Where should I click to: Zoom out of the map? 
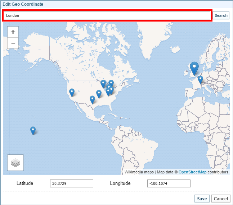[x=13, y=43]
